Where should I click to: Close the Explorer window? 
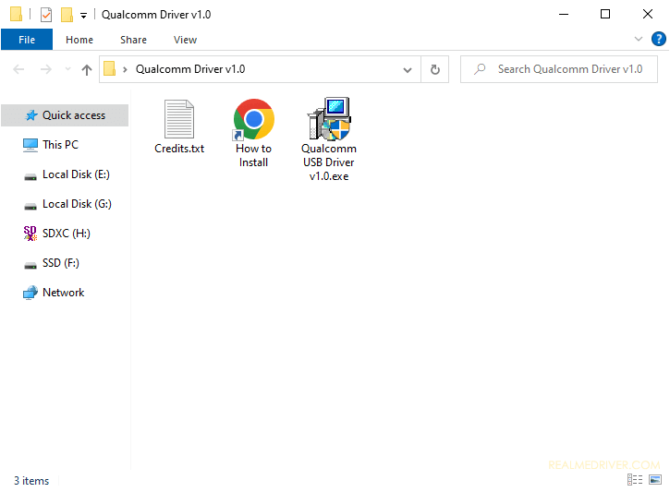point(647,14)
